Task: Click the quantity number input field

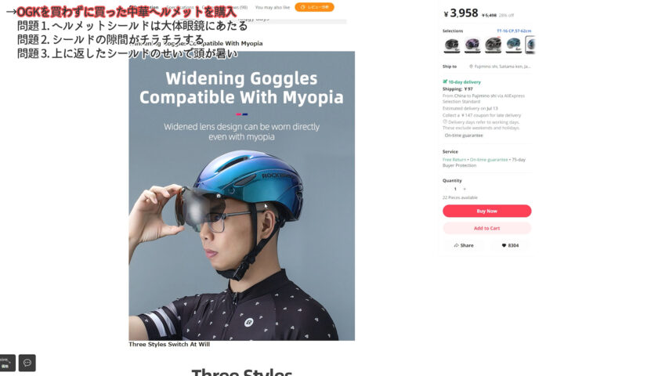Action: pyautogui.click(x=455, y=189)
